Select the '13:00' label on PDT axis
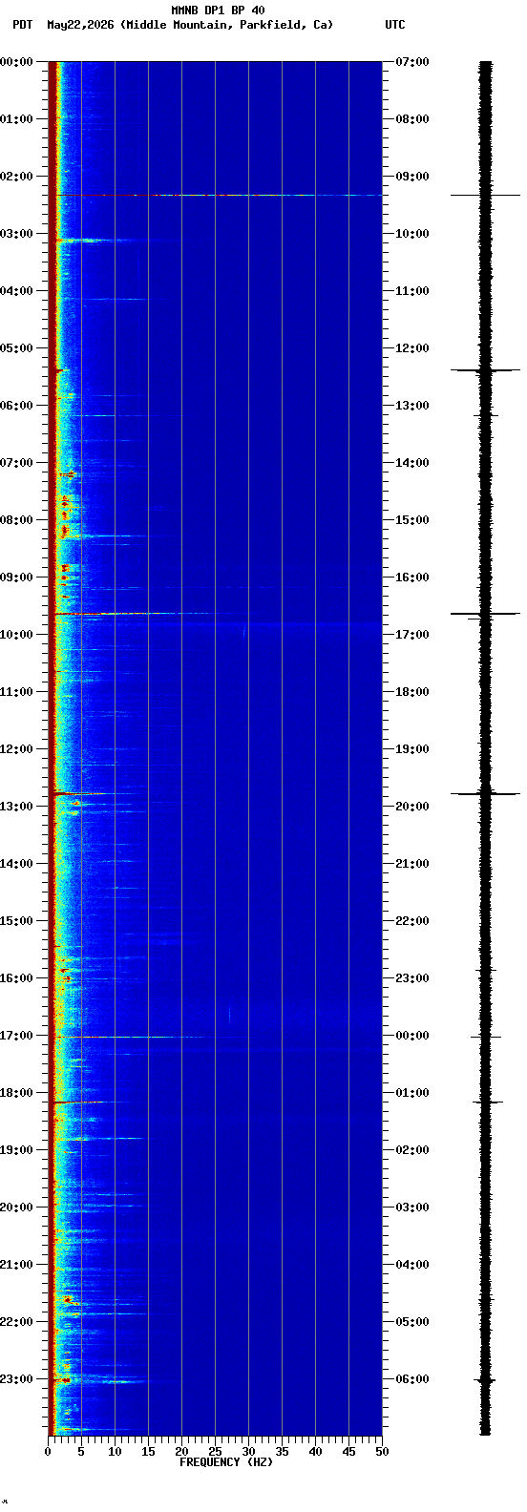527x1512 pixels. click(17, 807)
